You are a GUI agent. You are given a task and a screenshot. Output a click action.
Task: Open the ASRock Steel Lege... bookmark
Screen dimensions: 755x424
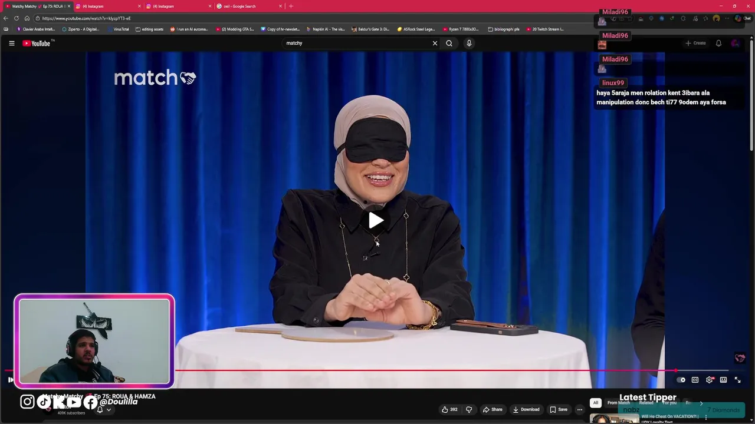click(416, 29)
